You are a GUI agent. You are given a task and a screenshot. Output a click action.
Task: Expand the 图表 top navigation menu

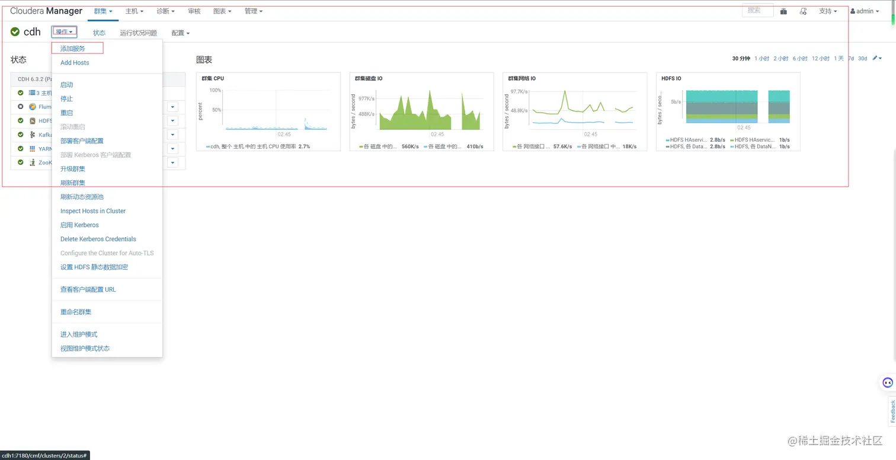[222, 11]
